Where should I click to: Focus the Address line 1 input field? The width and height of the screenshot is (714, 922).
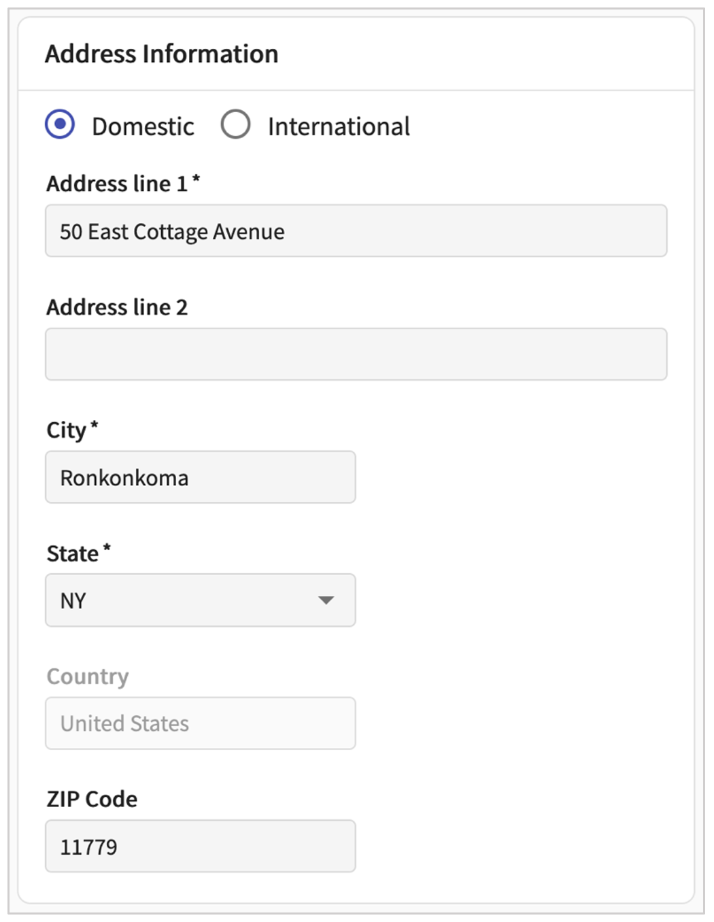[x=356, y=231]
